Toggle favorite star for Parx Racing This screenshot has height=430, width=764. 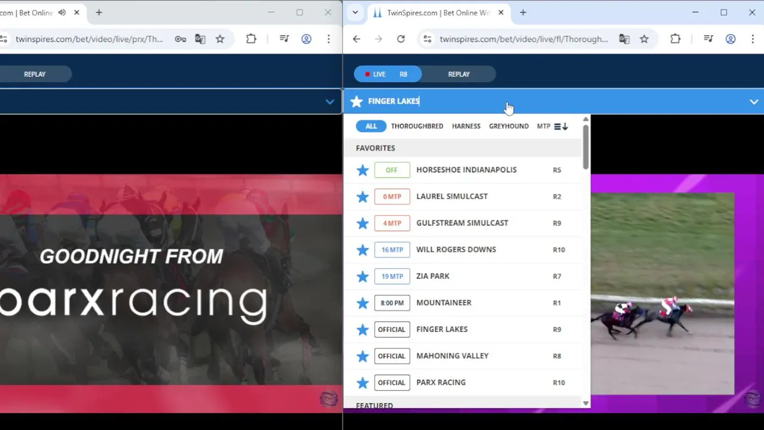[362, 383]
